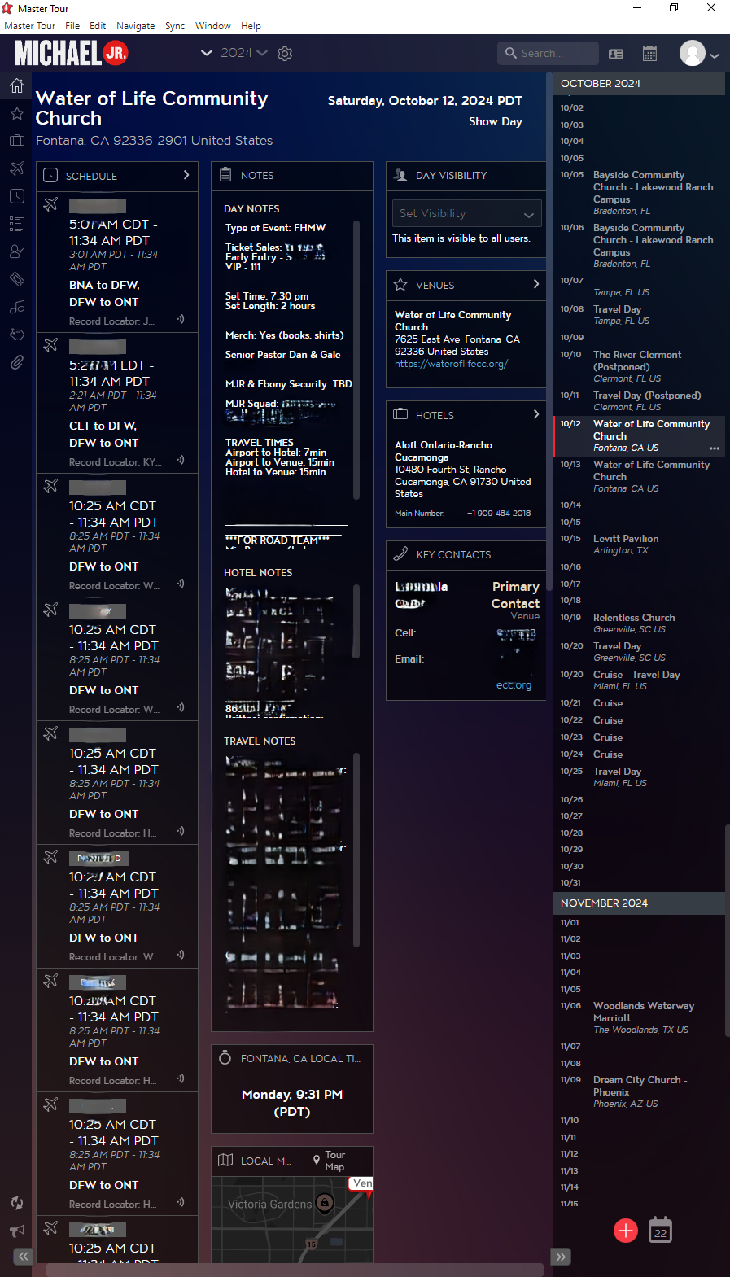Open the File menu

pyautogui.click(x=72, y=26)
